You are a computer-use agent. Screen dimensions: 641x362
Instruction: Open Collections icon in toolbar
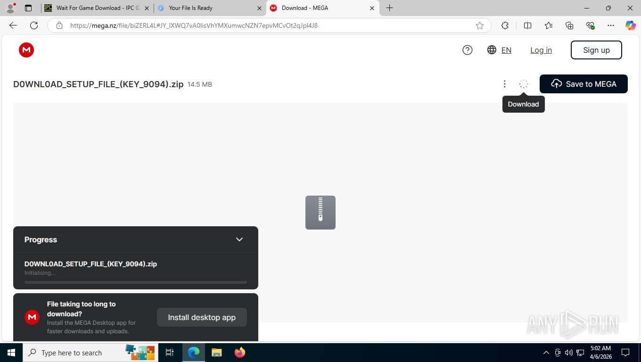click(569, 25)
